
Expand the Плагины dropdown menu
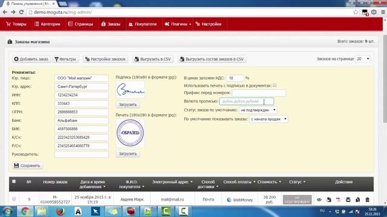[x=178, y=24]
